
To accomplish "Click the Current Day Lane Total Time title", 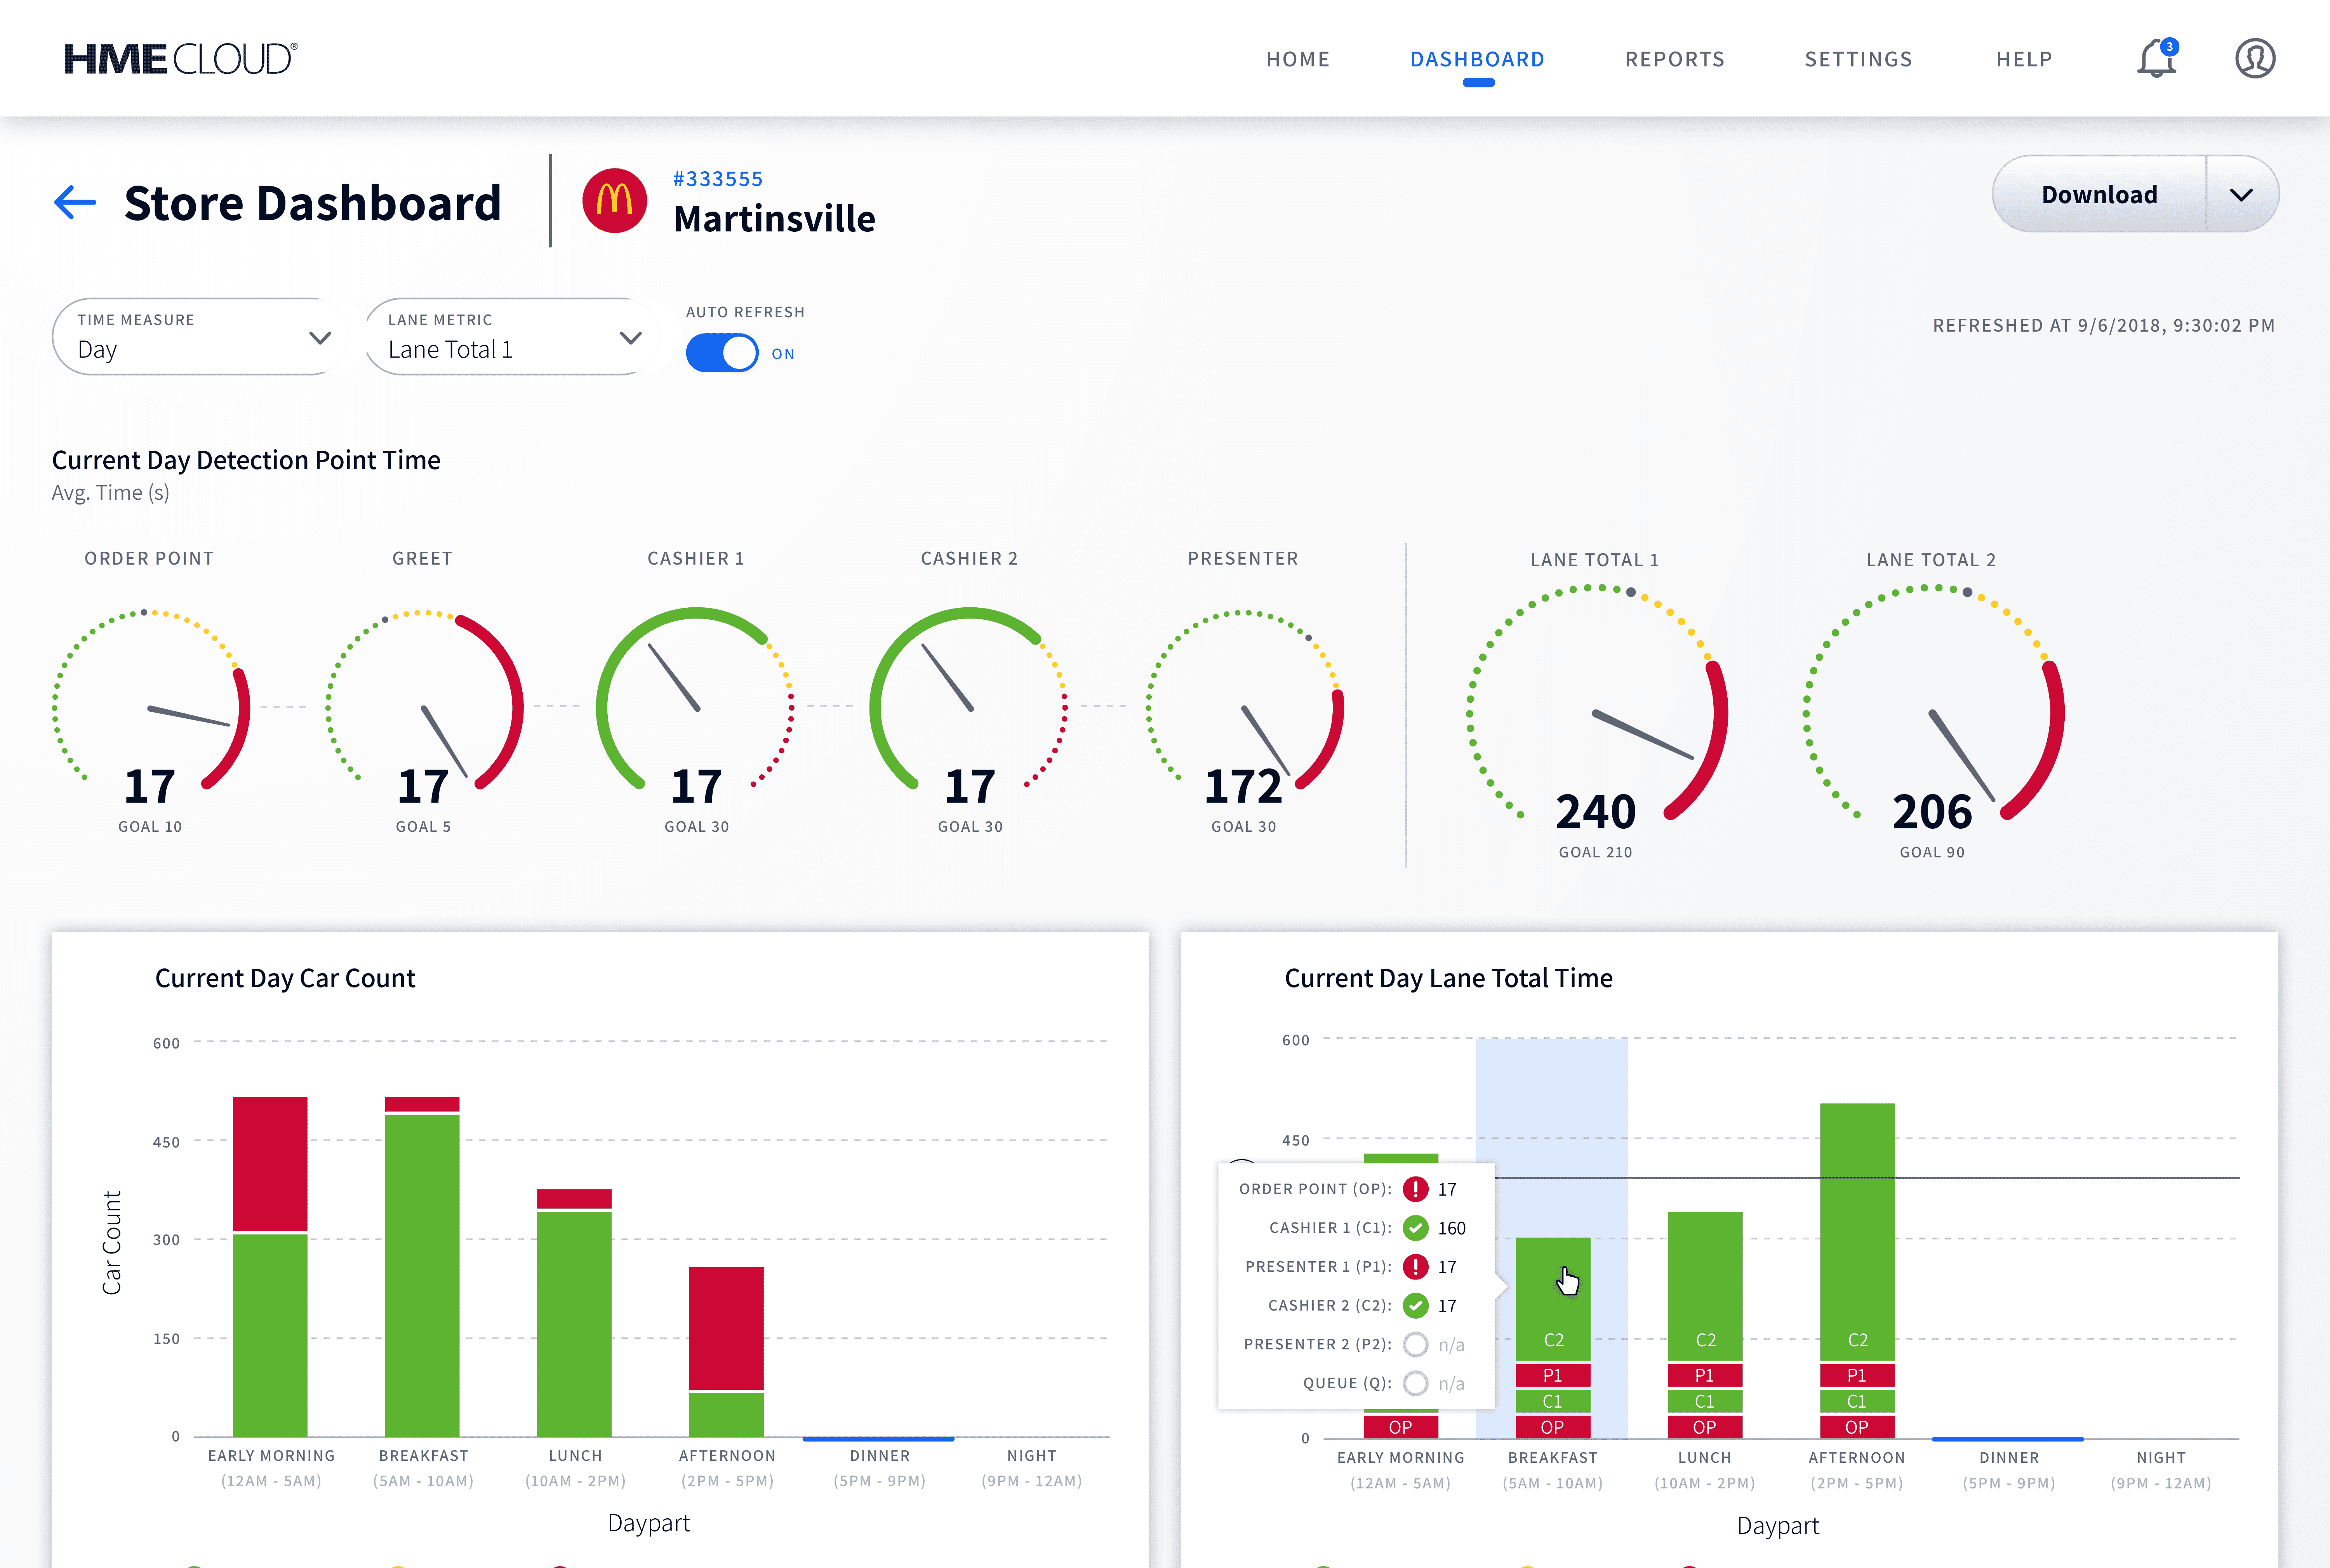I will point(1448,978).
